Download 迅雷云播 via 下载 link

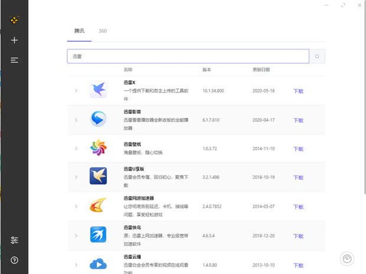pyautogui.click(x=298, y=265)
